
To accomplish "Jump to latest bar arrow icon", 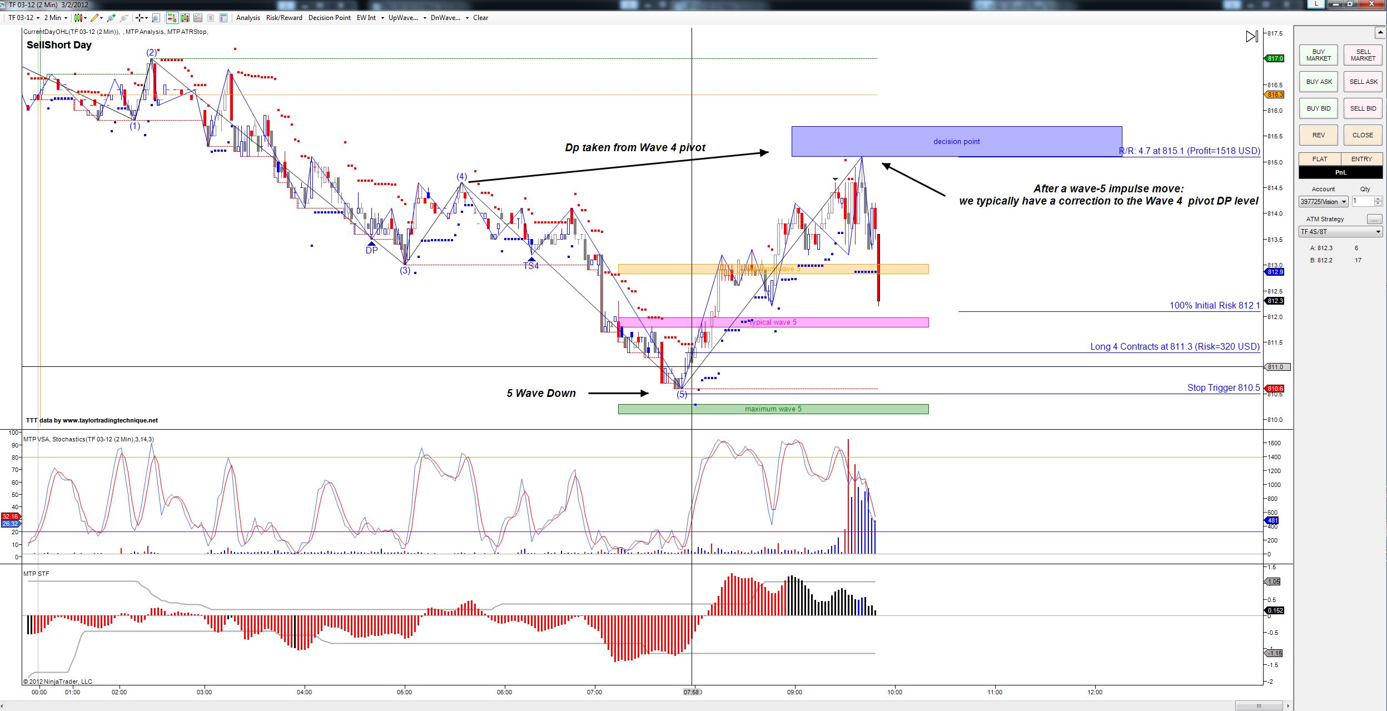I will pyautogui.click(x=1252, y=37).
